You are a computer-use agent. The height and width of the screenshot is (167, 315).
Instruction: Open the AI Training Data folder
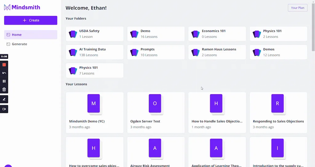(x=94, y=52)
